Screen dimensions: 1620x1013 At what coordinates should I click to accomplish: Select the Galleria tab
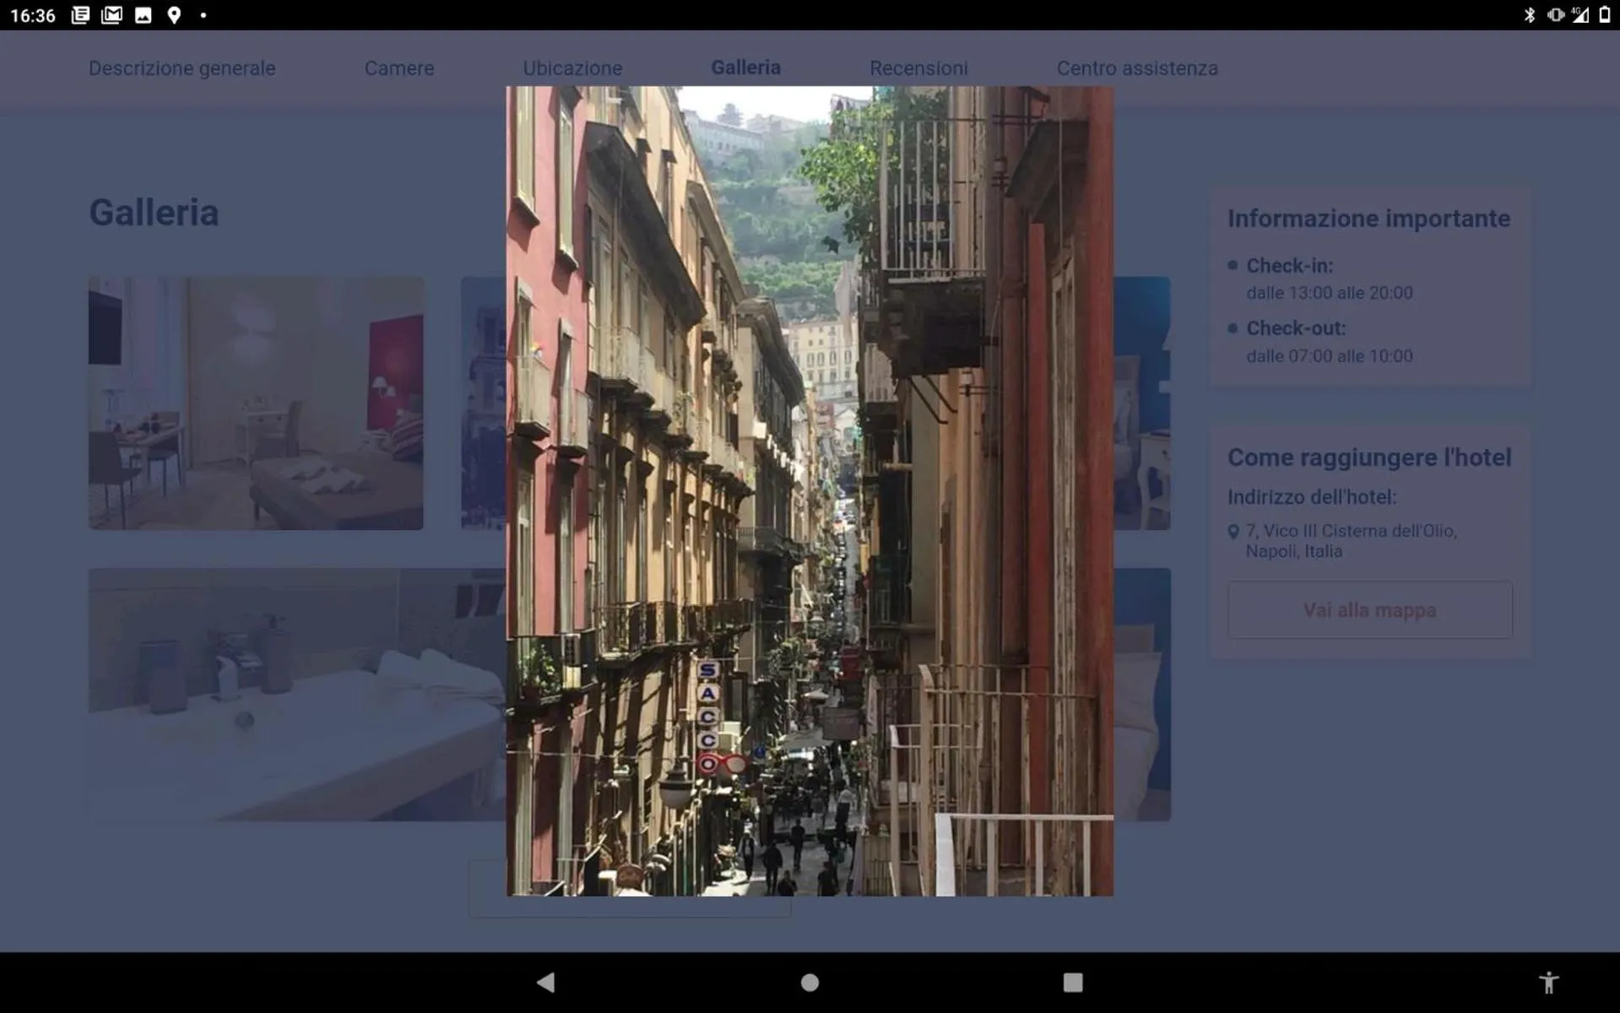[x=745, y=68]
